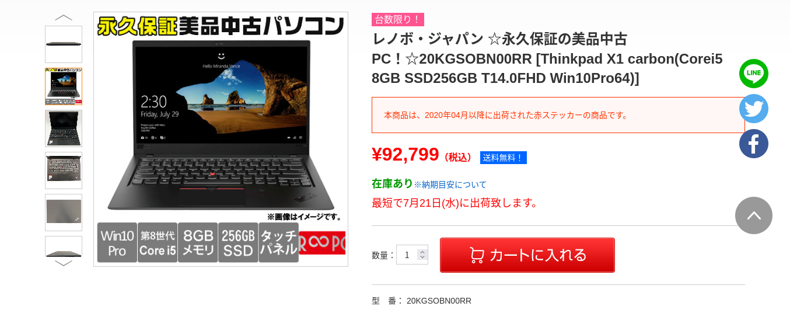Open the main ThinkPad product image

click(221, 139)
